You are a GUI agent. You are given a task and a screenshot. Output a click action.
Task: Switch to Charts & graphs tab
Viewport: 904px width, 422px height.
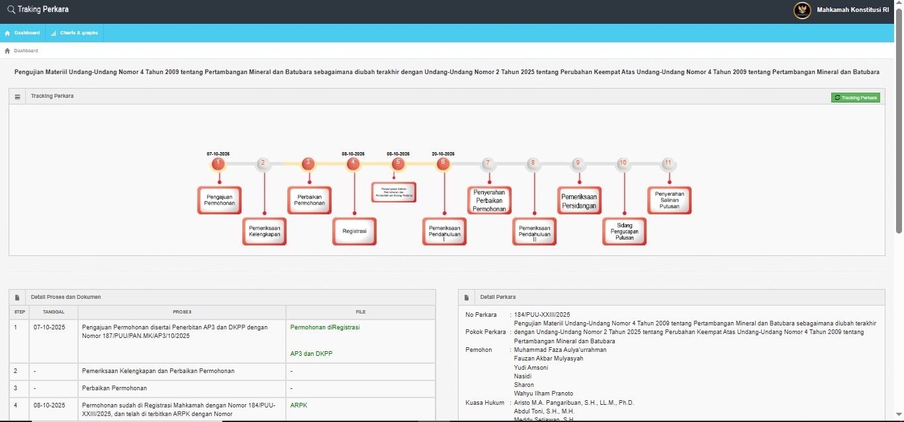[x=75, y=33]
